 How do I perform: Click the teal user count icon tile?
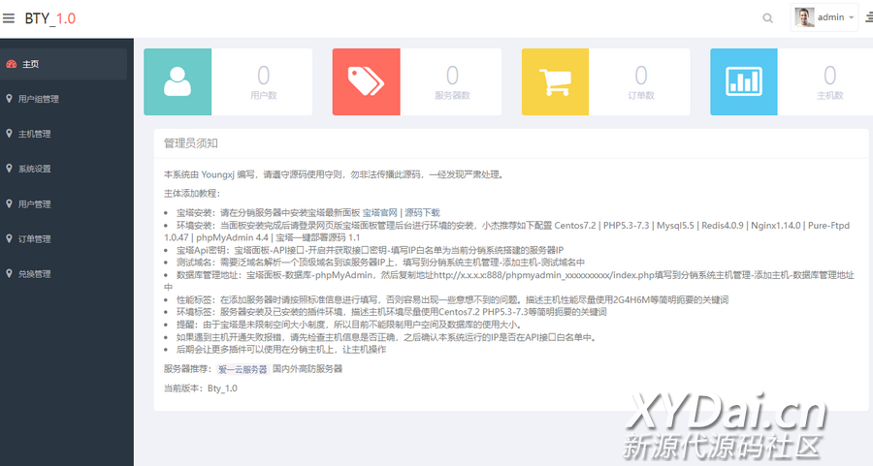(x=178, y=82)
